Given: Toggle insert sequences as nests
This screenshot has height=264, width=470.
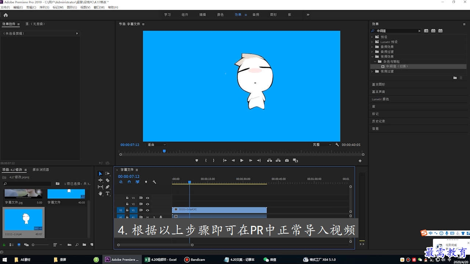Looking at the screenshot, I should pyautogui.click(x=121, y=182).
